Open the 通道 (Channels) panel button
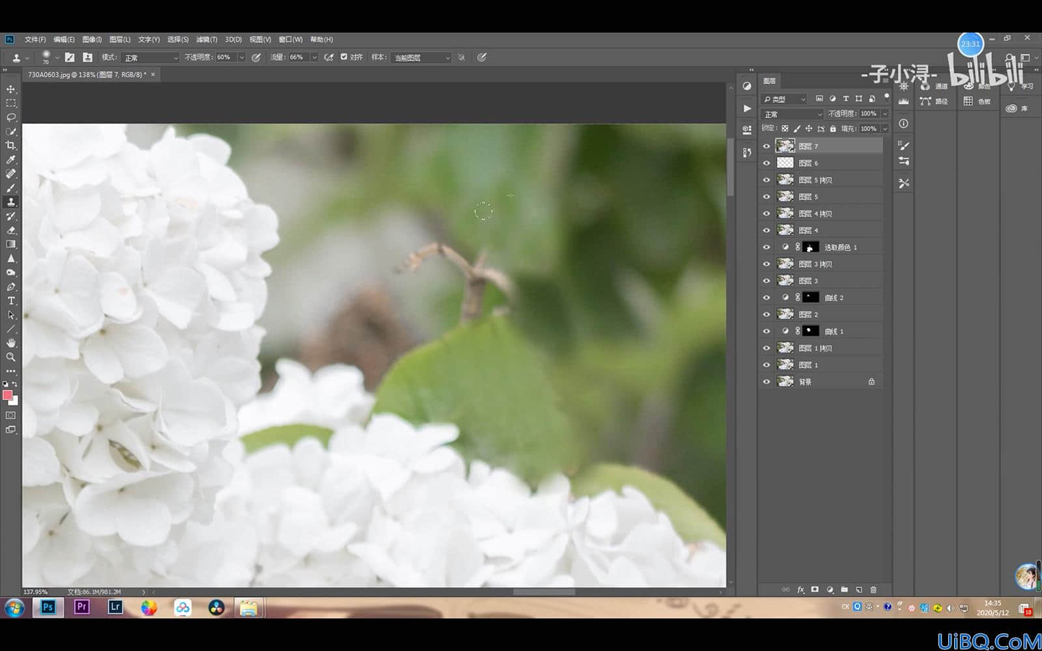Image resolution: width=1042 pixels, height=651 pixels. point(934,86)
